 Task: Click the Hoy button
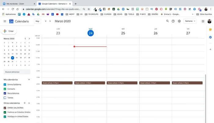click(37, 21)
